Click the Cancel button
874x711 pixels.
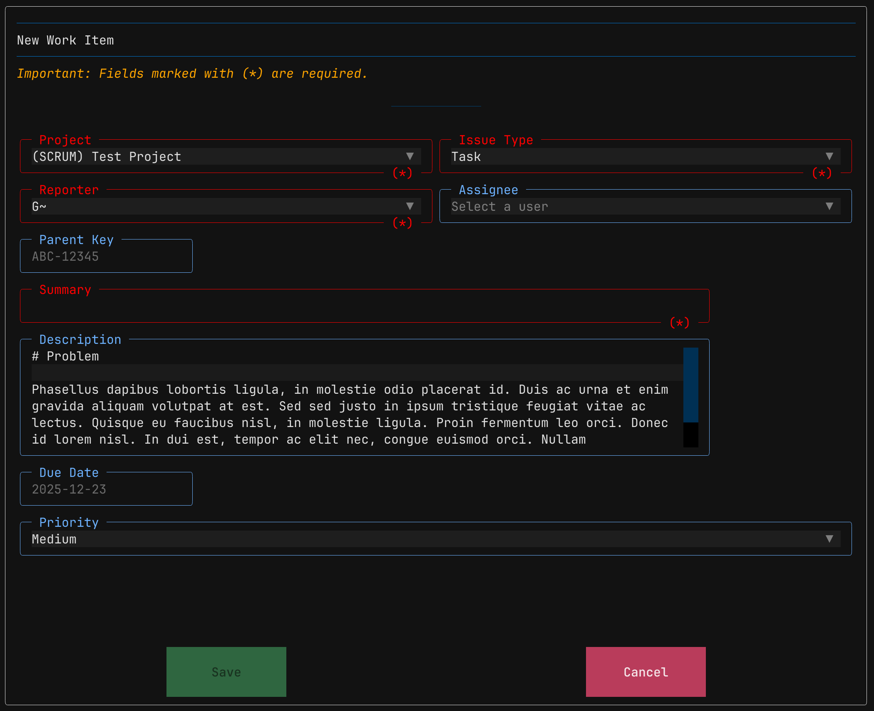pyautogui.click(x=646, y=672)
